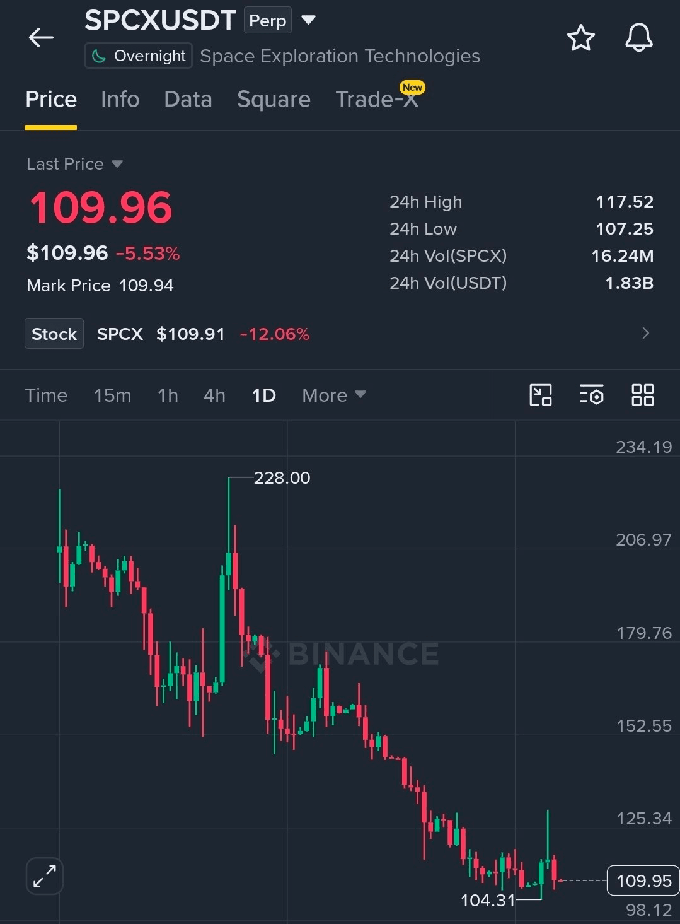Viewport: 680px width, 924px height.
Task: Tap the 104.31 chart low label
Action: coord(488,900)
